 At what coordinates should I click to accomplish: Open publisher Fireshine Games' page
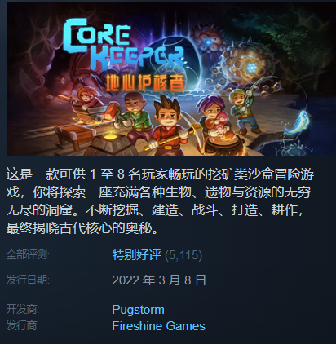[158, 325]
